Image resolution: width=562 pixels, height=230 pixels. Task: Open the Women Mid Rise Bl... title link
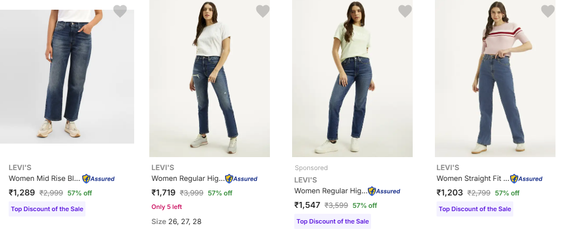click(44, 179)
